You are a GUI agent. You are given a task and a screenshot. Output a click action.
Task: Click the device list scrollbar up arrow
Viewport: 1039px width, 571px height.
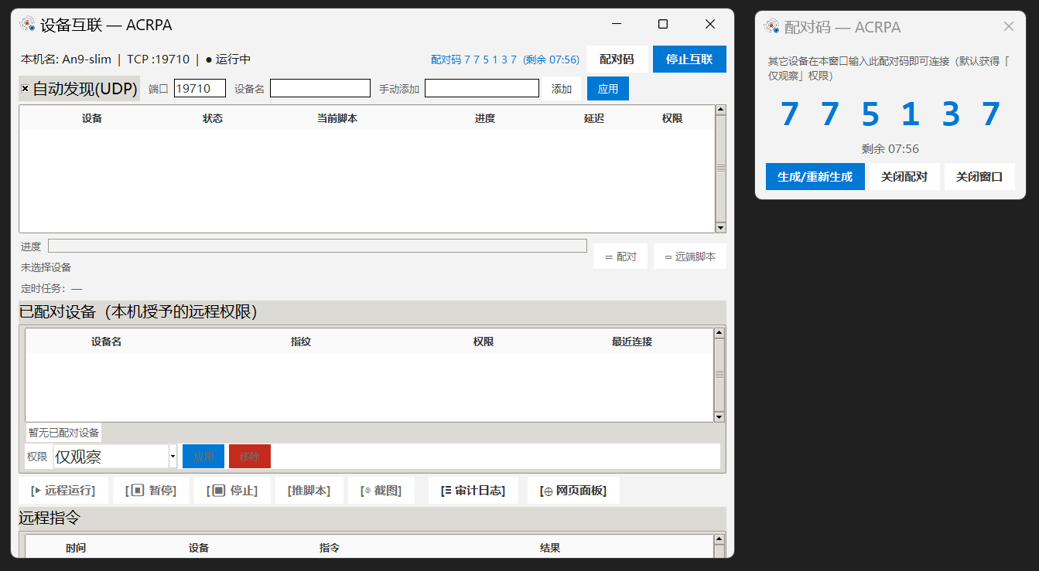(721, 110)
